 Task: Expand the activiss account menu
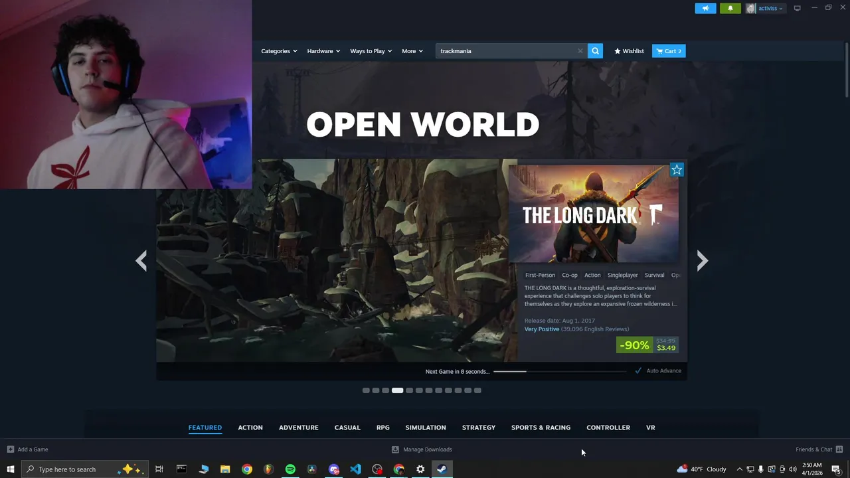tap(764, 9)
